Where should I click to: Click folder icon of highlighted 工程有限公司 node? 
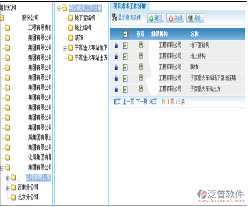click(13, 177)
